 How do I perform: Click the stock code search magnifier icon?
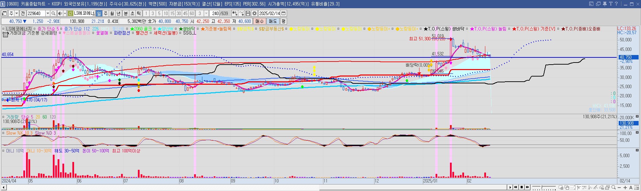coord(53,13)
